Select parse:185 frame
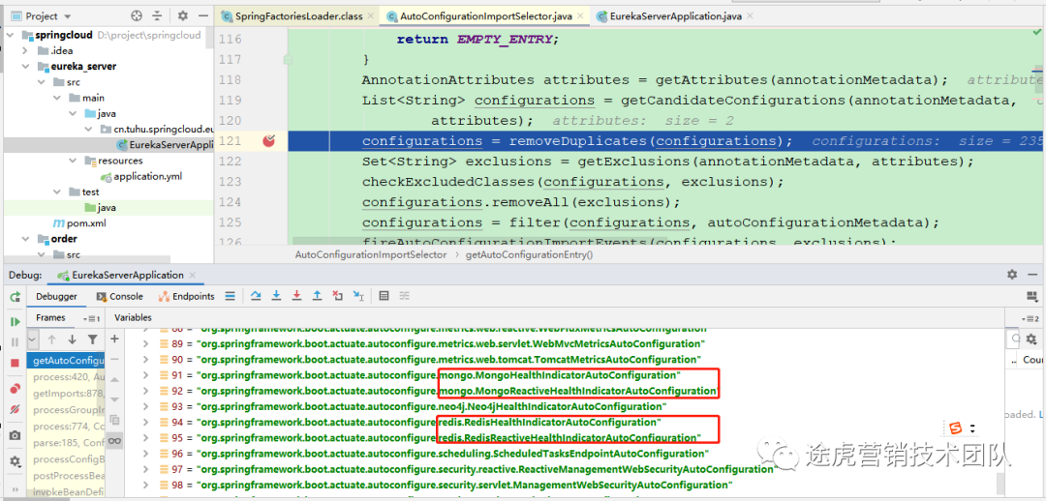The image size is (1046, 501). click(66, 442)
